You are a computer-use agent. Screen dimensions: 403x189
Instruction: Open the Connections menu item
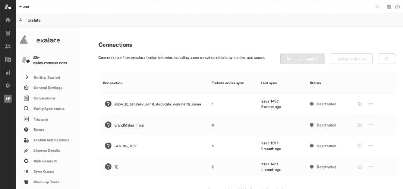pos(44,99)
